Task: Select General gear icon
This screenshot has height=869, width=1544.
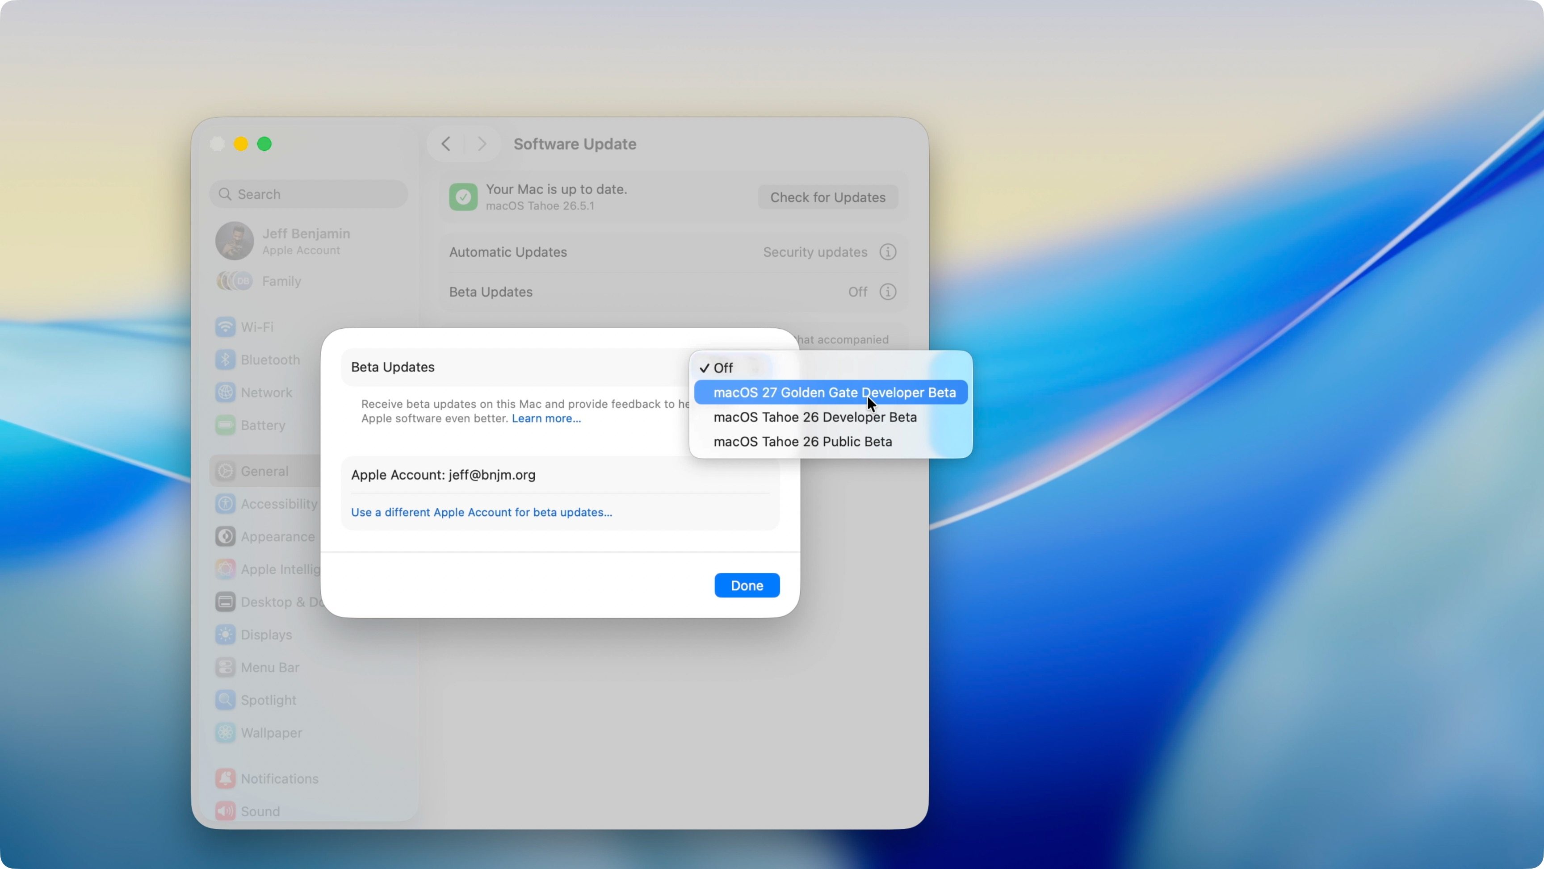Action: 225,471
